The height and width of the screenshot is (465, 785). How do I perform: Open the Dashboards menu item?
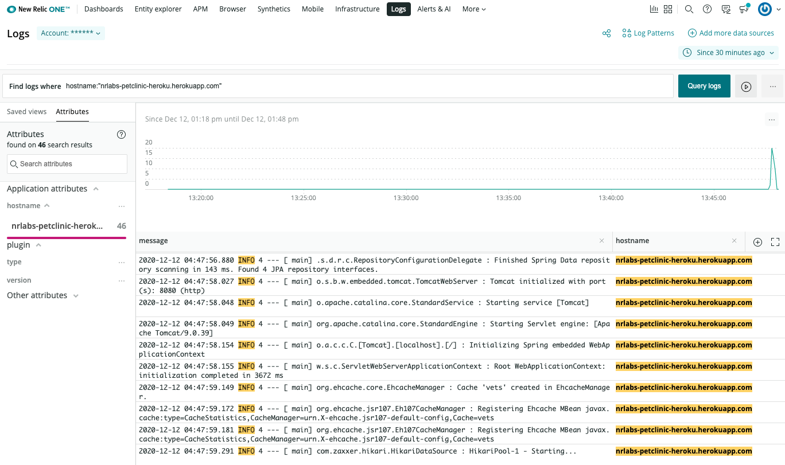click(x=104, y=9)
